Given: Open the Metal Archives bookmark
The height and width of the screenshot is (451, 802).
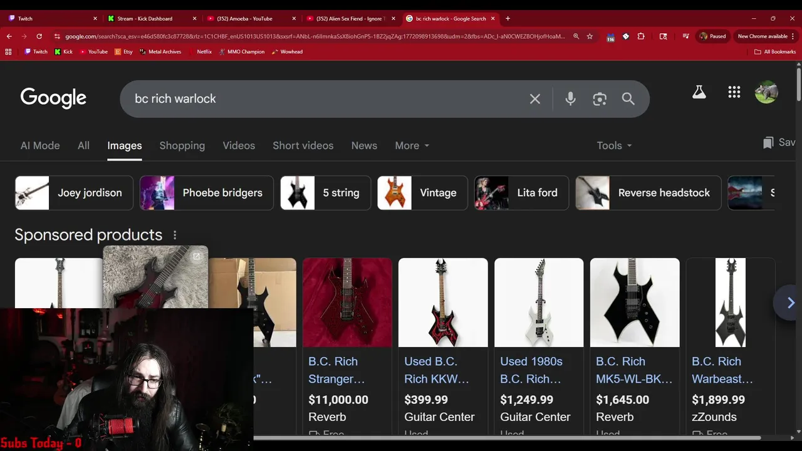Looking at the screenshot, I should tap(160, 52).
